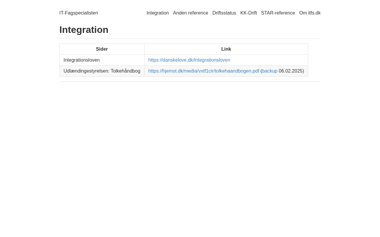Click the Link column header

[226, 49]
